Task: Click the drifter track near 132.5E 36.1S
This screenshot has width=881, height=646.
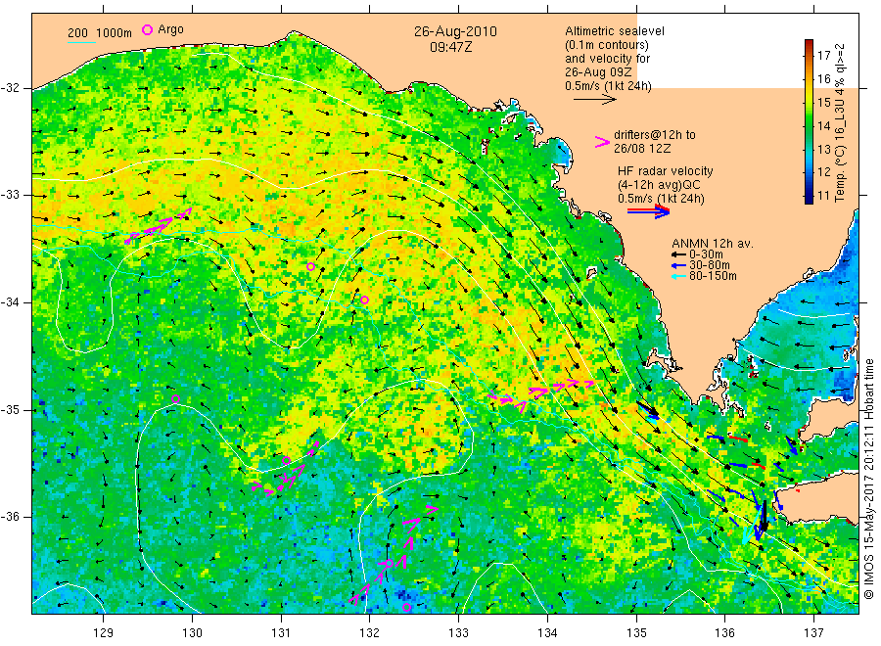Action: coord(394,554)
